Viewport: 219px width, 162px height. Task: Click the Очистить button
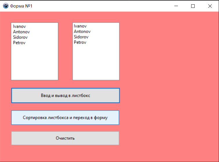pyautogui.click(x=65, y=138)
